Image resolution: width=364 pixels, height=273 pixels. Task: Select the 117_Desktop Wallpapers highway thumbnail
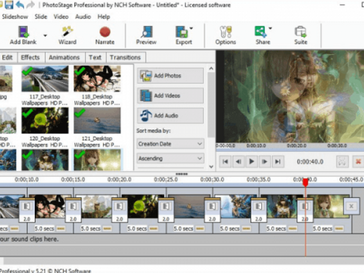pos(45,79)
